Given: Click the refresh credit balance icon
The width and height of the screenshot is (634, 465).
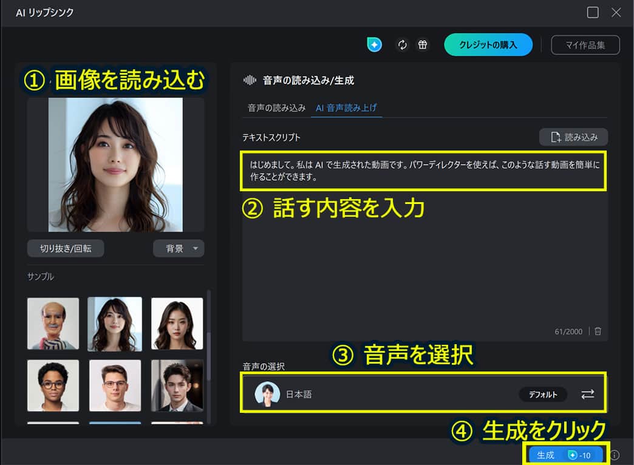Looking at the screenshot, I should click(x=402, y=44).
